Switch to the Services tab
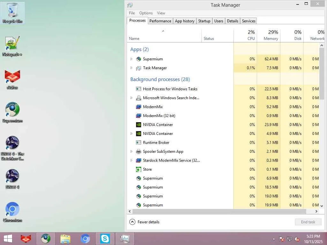 248,21
